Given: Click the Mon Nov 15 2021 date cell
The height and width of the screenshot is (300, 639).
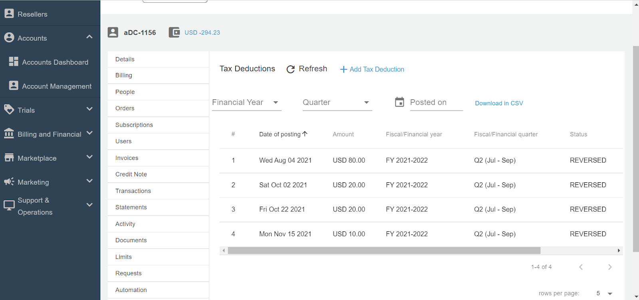Looking at the screenshot, I should 285,234.
